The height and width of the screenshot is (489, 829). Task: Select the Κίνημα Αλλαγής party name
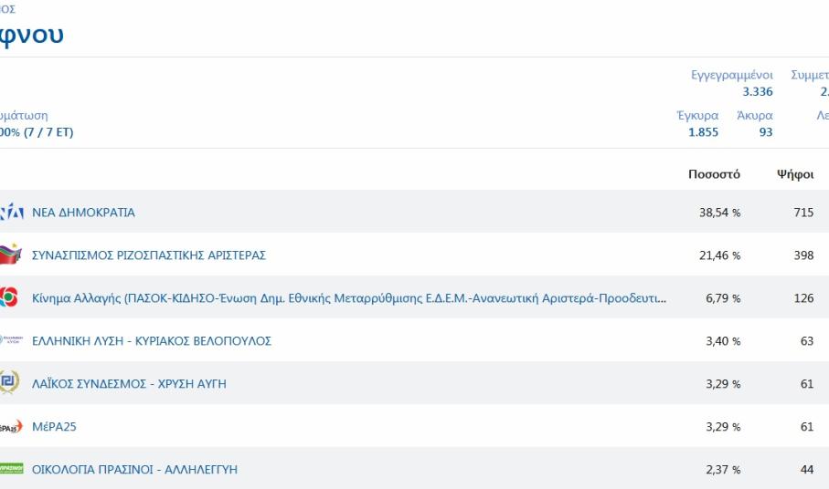coord(349,298)
